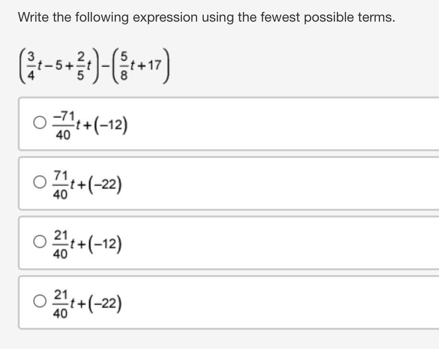Image resolution: width=439 pixels, height=349 pixels.
Task: Click the first parenthesized group of the expression
Action: coord(59,66)
